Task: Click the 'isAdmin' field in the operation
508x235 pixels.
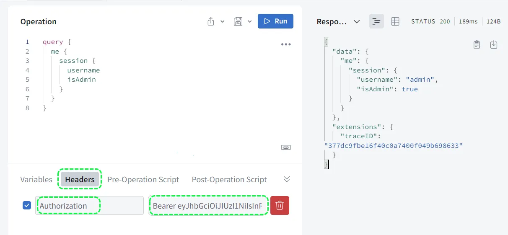Action: coord(81,79)
